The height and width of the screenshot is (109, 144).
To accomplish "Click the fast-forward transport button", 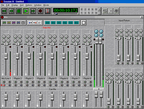I will pos(33,11).
